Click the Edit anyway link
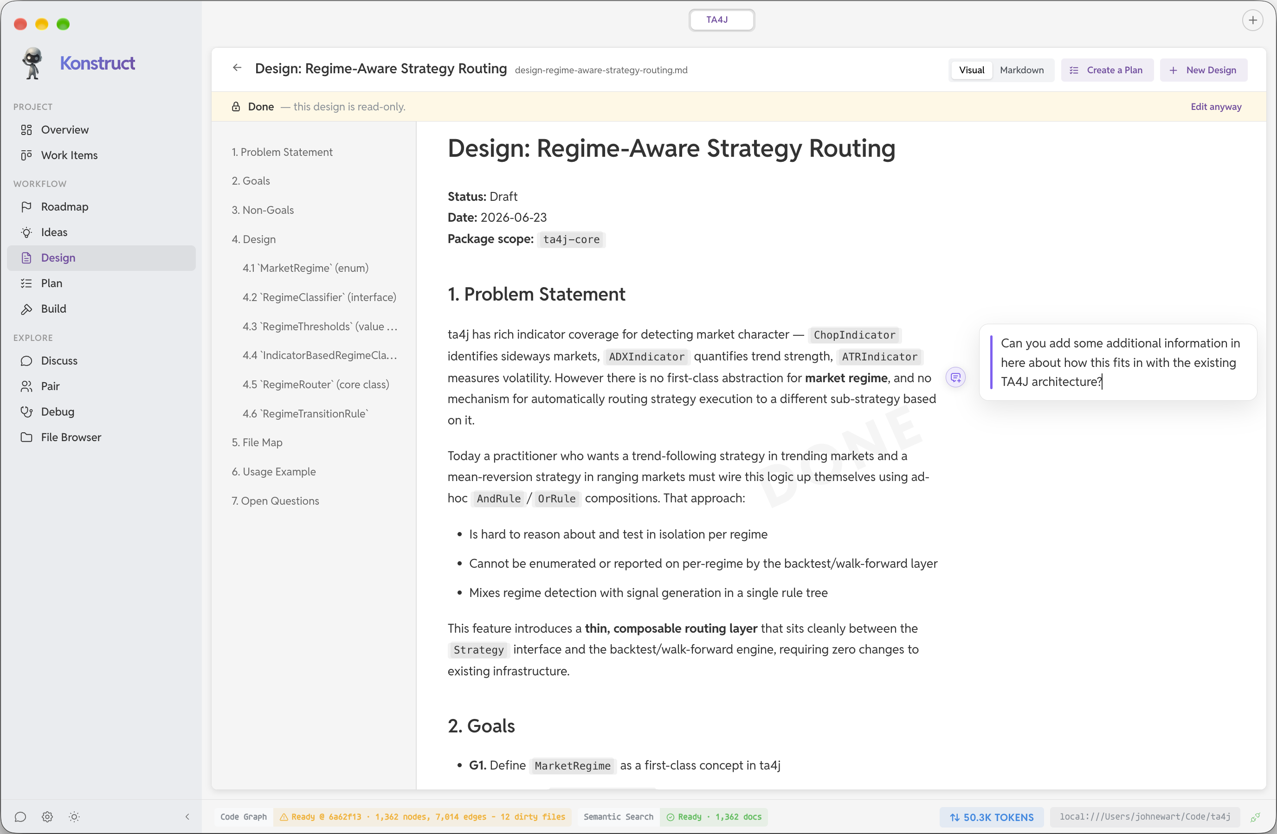This screenshot has height=834, width=1277. (1215, 107)
